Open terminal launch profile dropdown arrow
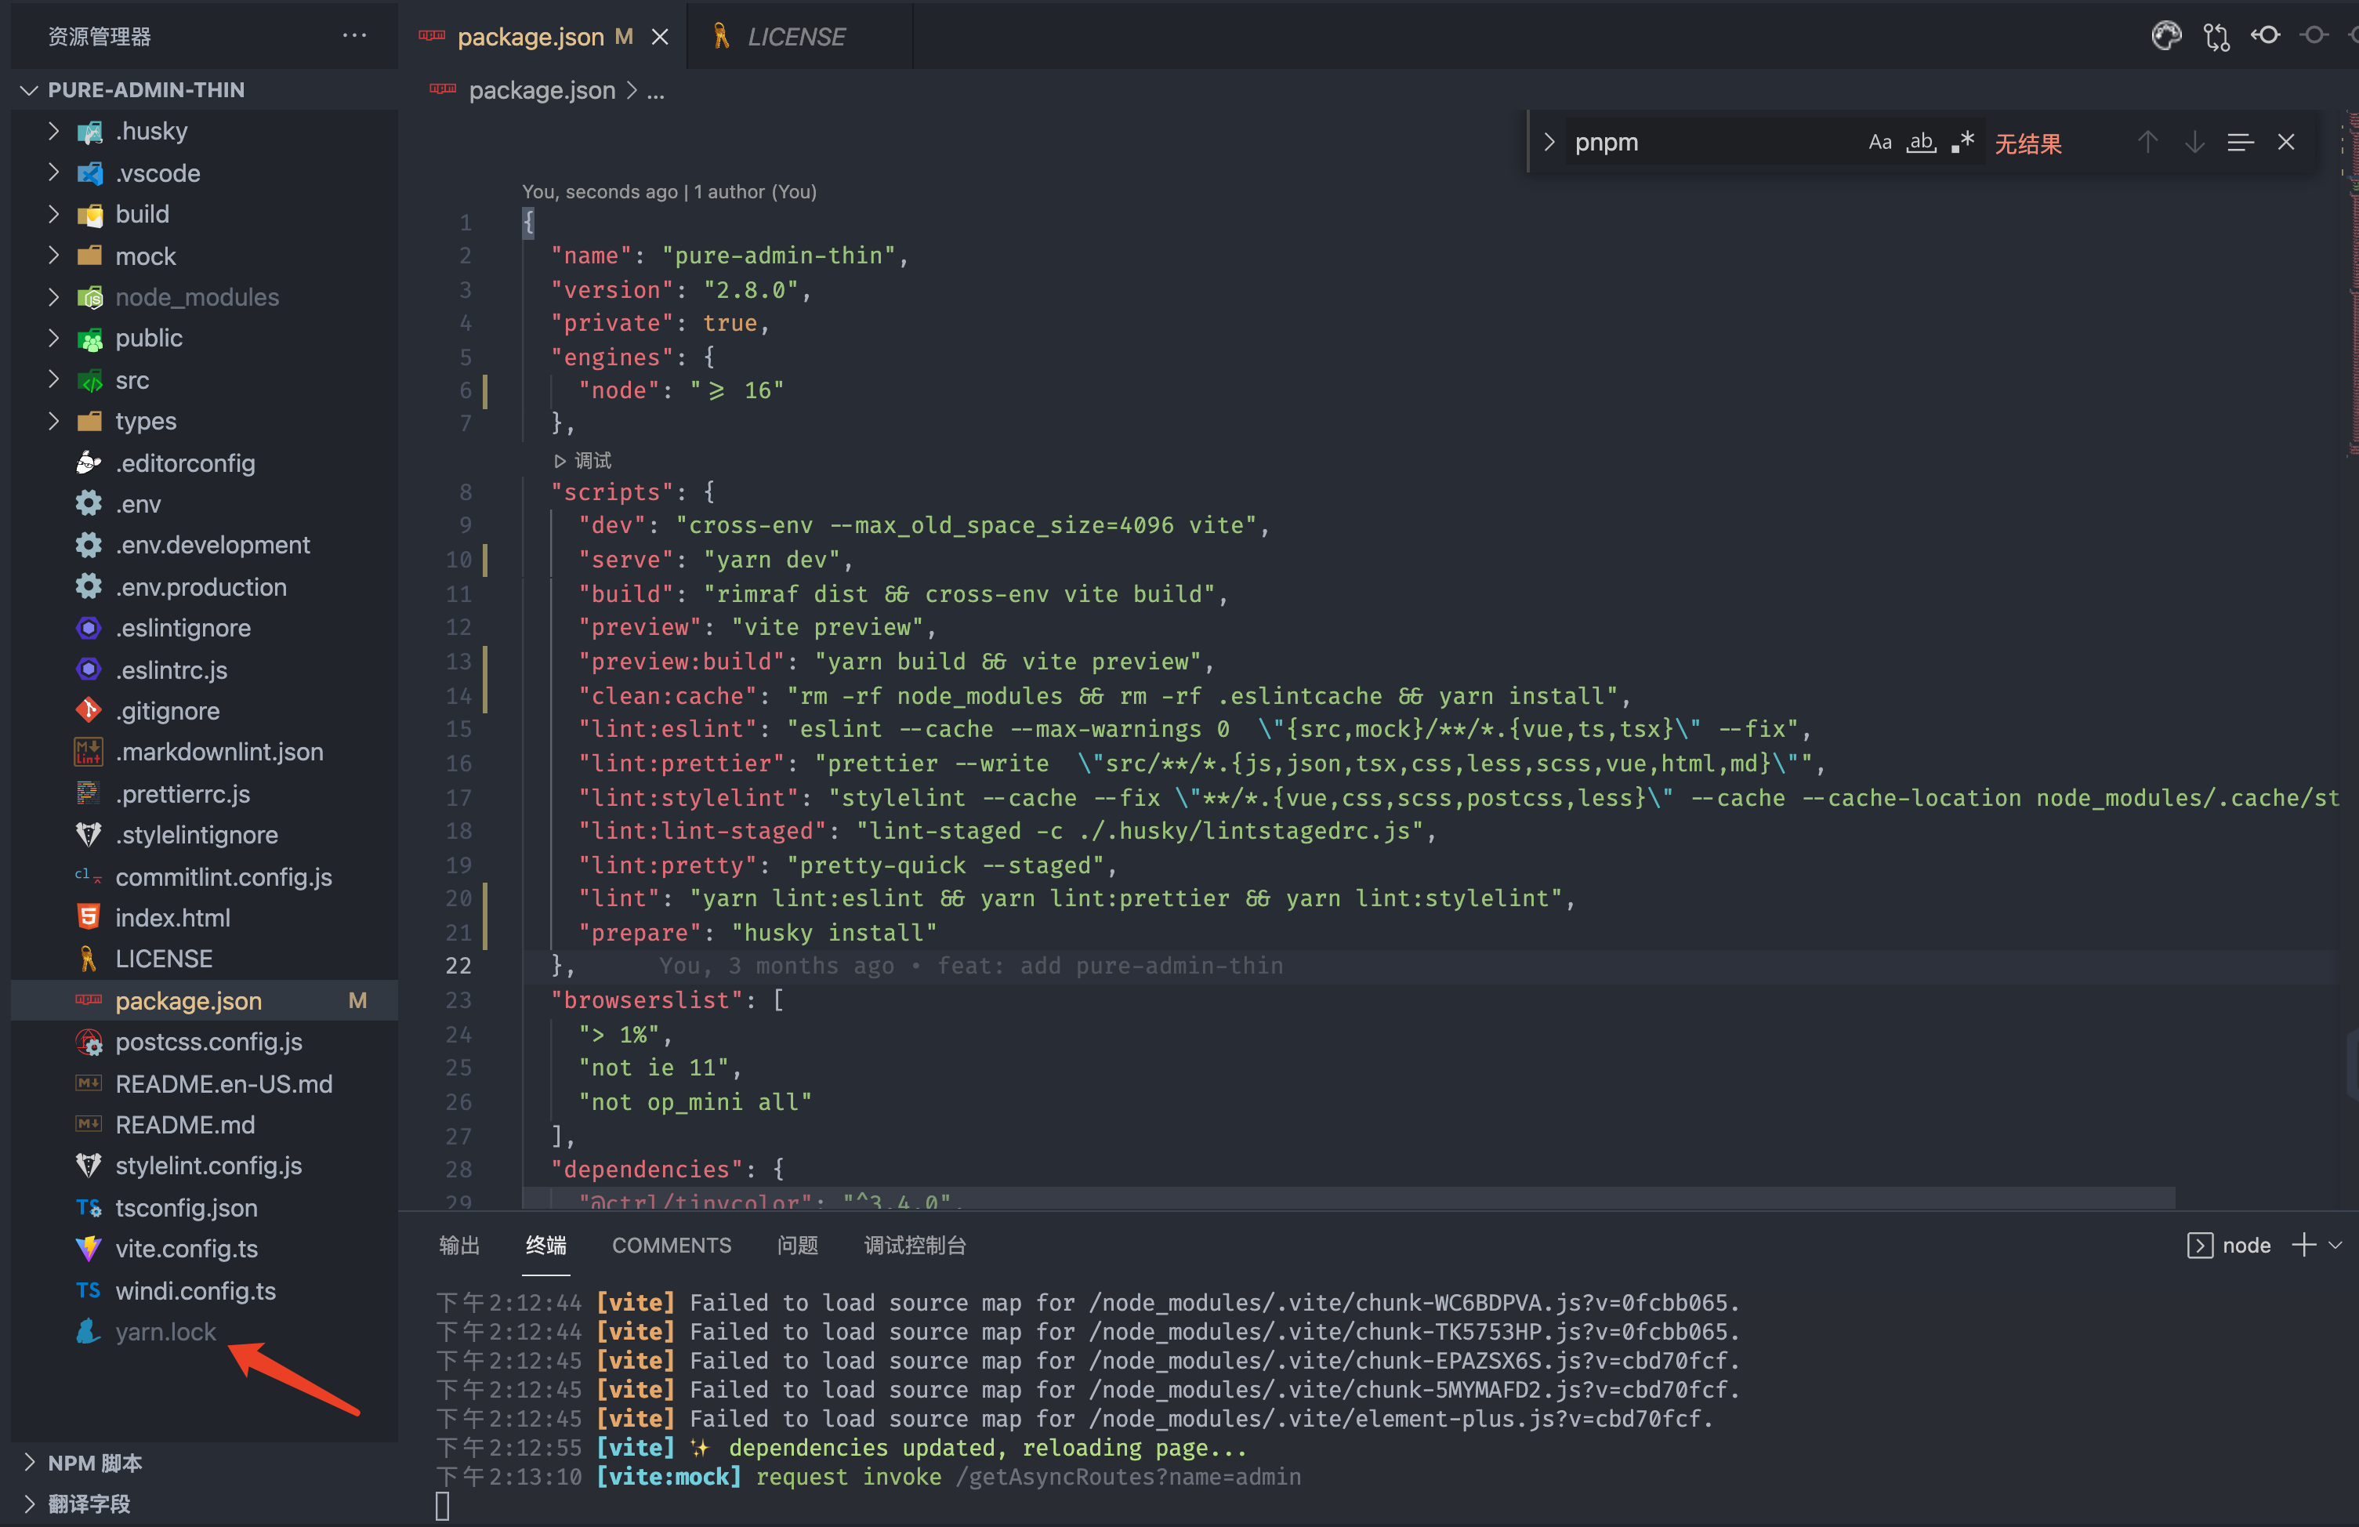The width and height of the screenshot is (2359, 1527). [2335, 1246]
